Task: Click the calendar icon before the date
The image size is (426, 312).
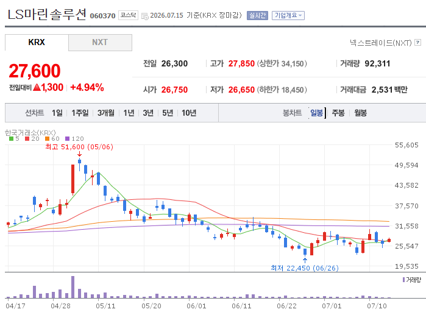Action: pyautogui.click(x=145, y=16)
